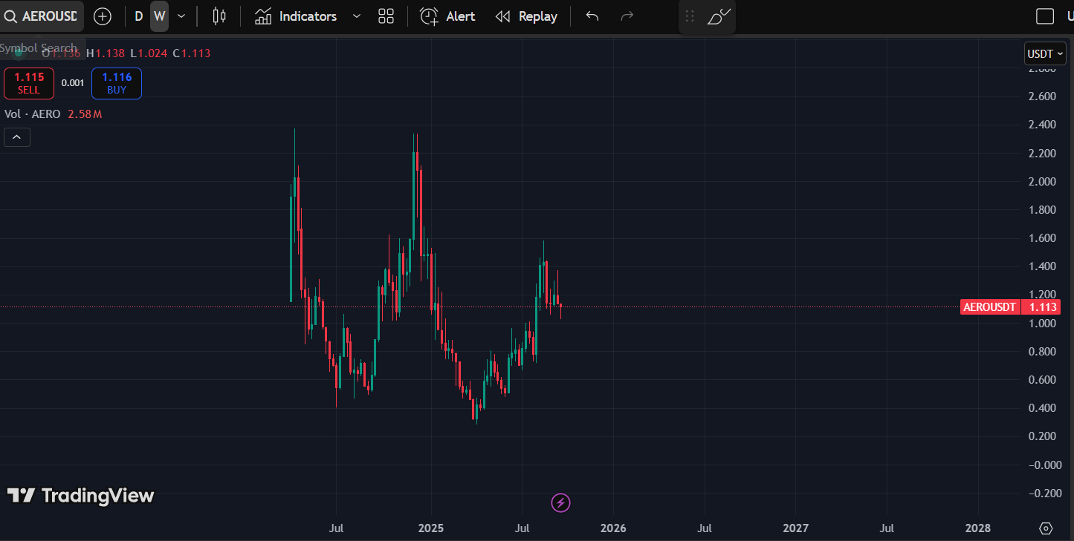Open chart settings gear icon
The image size is (1074, 541).
[1046, 528]
